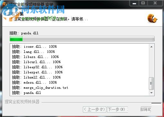164x117 pixels.
Task: Select the lang.dll log row
Action: click(x=34, y=52)
